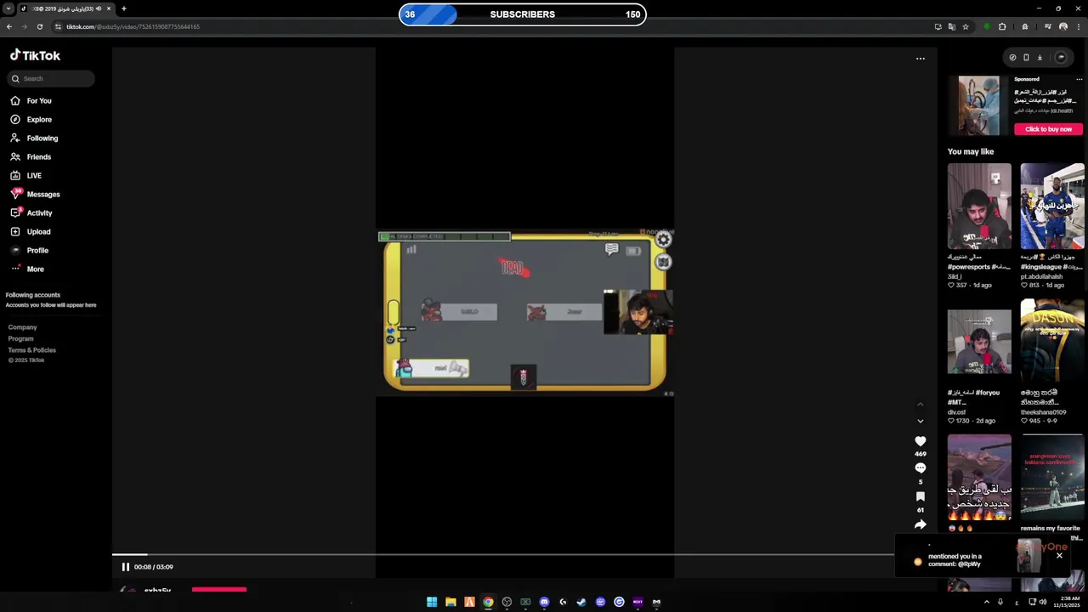The height and width of the screenshot is (612, 1088).
Task: Open the sponsored ad thumbnail
Action: point(979,105)
